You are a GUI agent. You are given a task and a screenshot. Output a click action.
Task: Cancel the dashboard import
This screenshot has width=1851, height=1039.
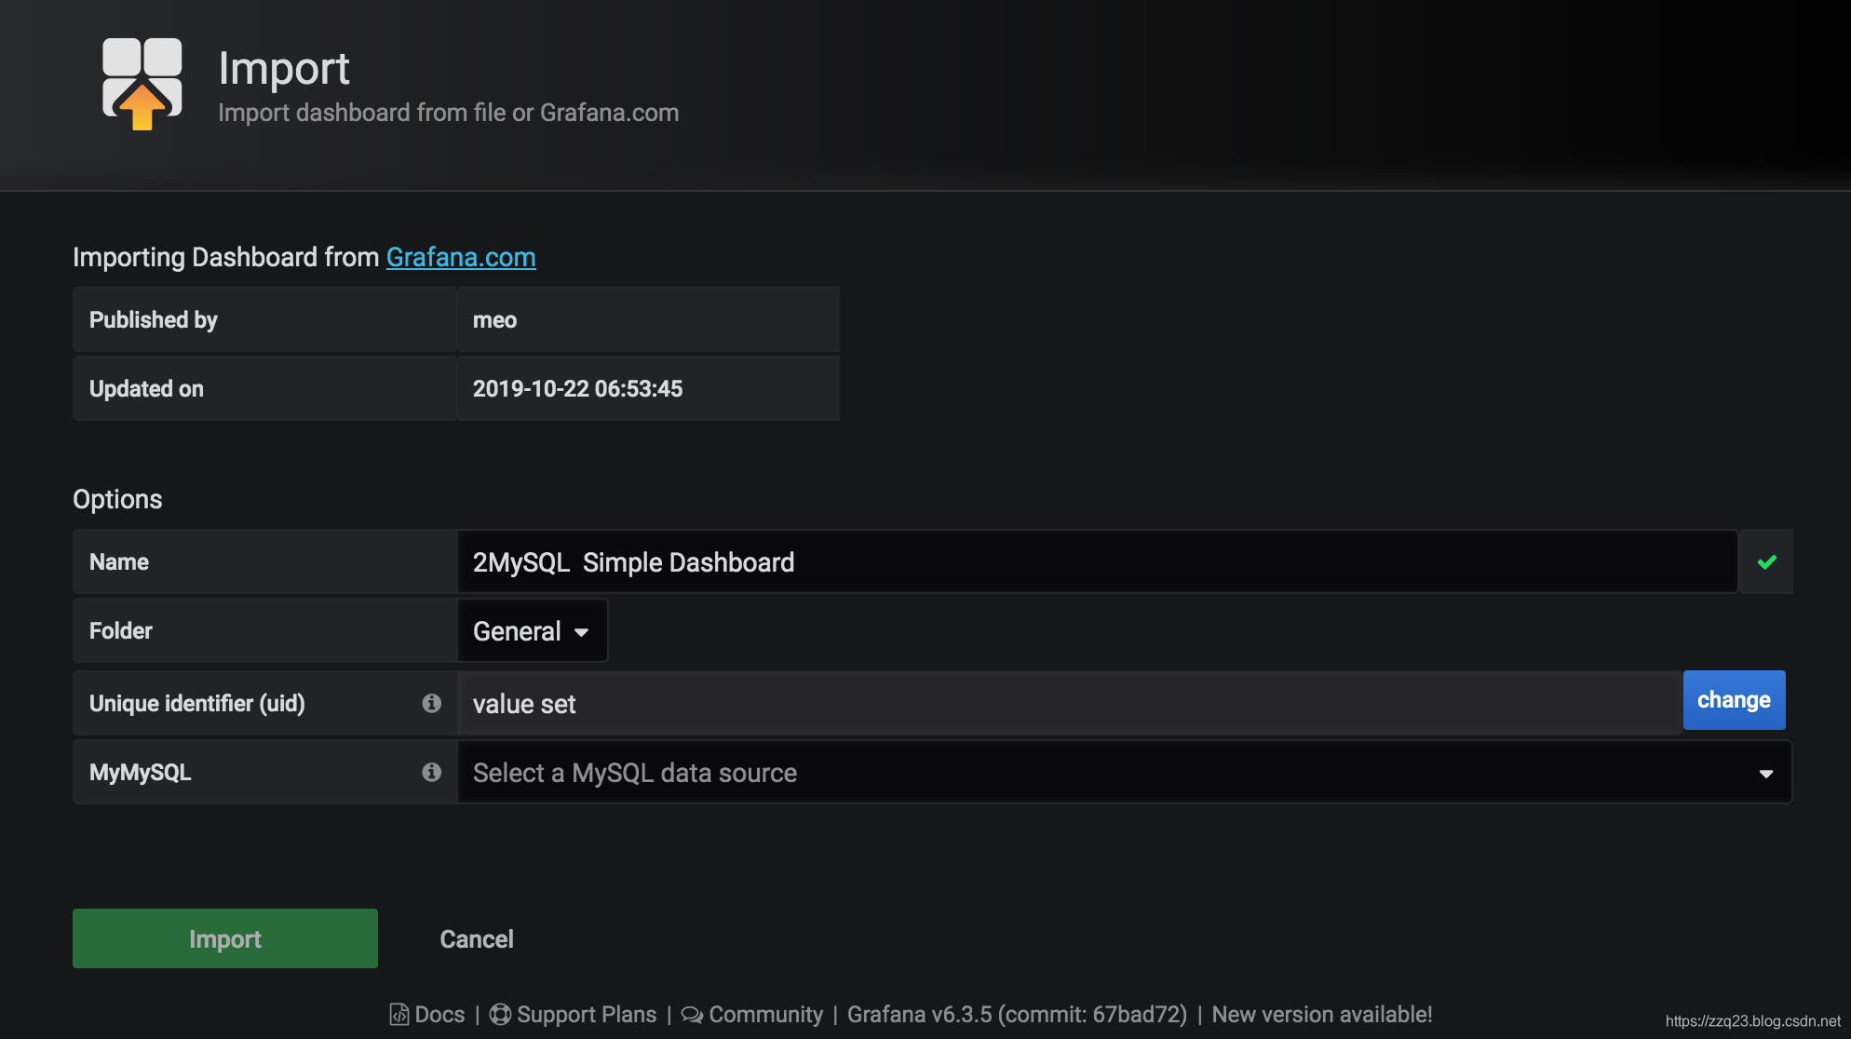coord(477,938)
